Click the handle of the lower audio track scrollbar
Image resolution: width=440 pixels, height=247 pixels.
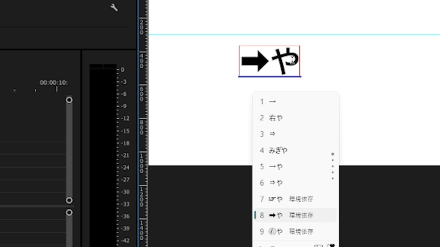pos(69,213)
